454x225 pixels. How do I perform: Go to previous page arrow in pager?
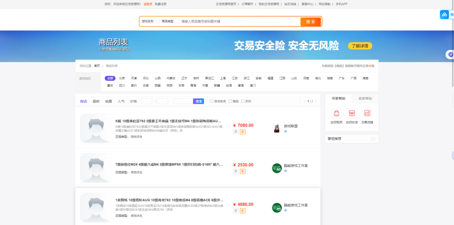[x=304, y=101]
